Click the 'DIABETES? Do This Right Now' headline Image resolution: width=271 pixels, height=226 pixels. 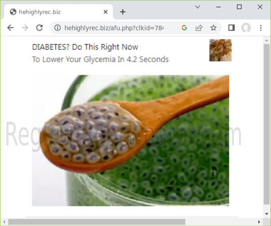[85, 47]
